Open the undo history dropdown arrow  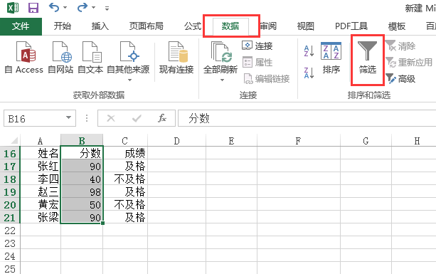pos(65,8)
